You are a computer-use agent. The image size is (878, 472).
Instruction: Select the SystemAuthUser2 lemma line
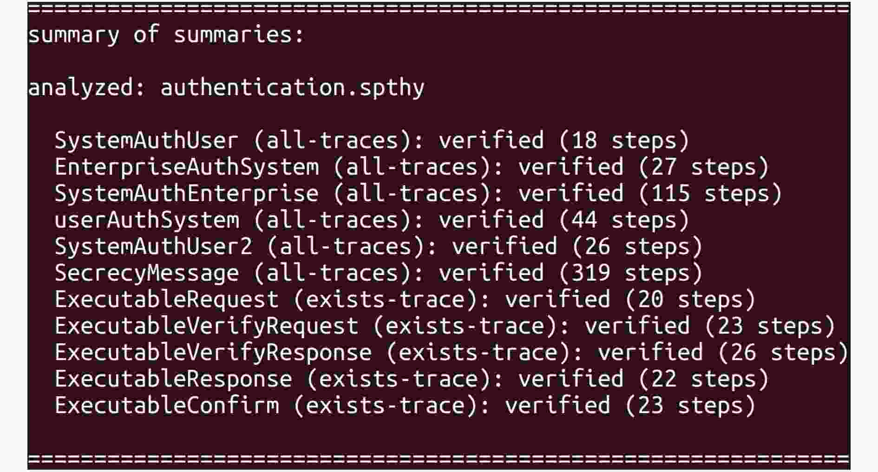[x=378, y=247]
